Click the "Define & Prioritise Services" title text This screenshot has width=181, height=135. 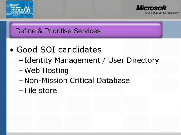click(x=58, y=31)
